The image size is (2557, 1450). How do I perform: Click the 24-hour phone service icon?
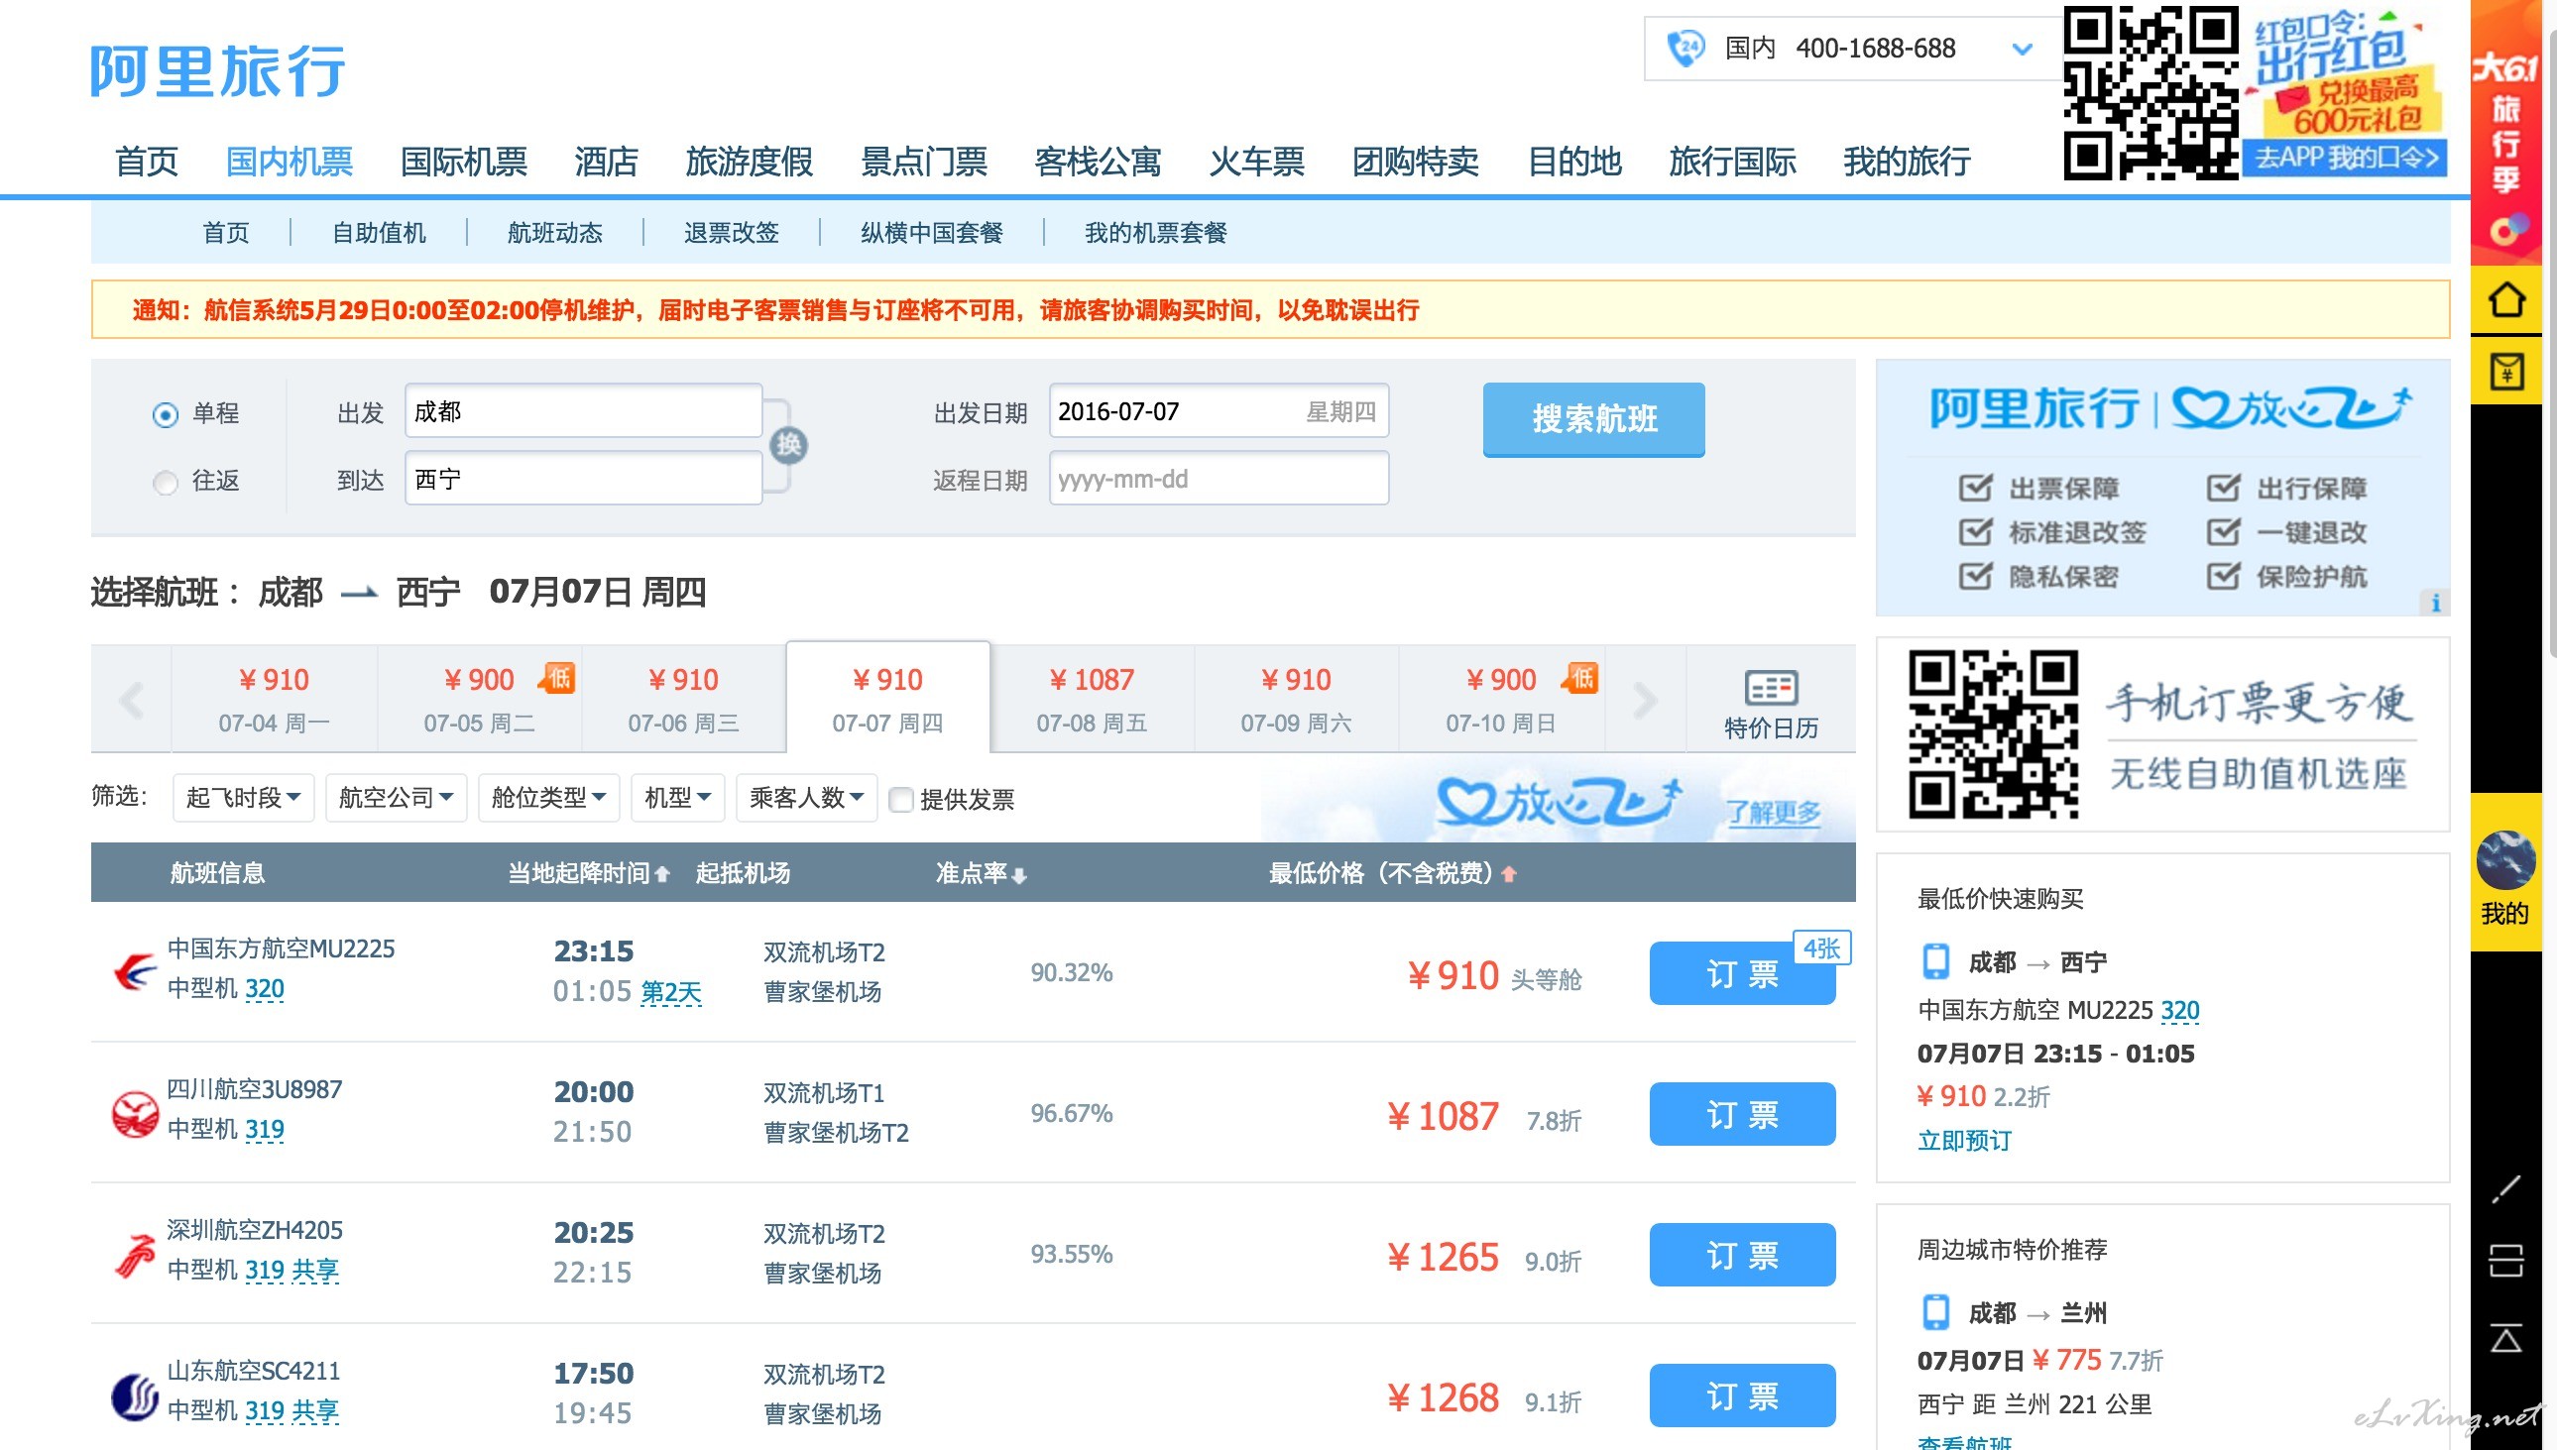[x=1686, y=48]
